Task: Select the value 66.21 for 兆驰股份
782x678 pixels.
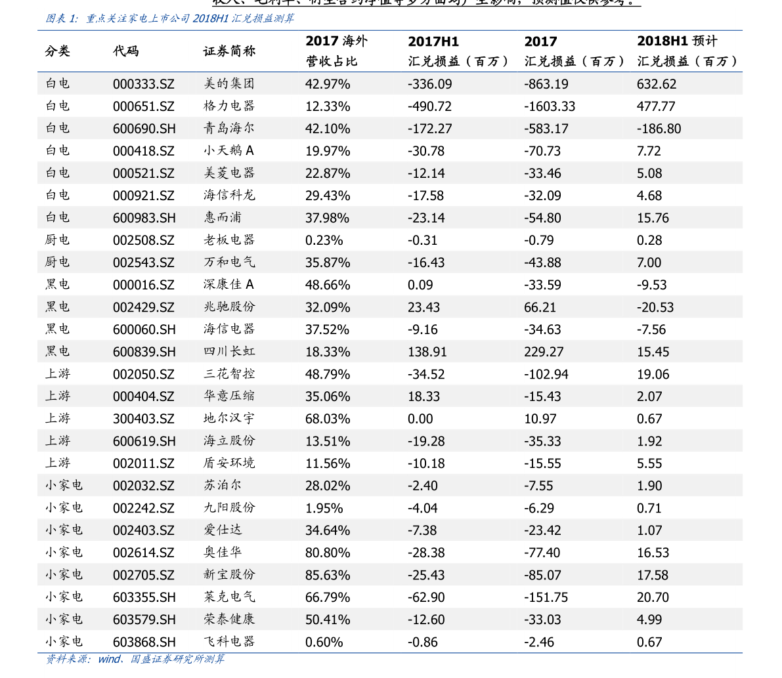Action: point(540,307)
